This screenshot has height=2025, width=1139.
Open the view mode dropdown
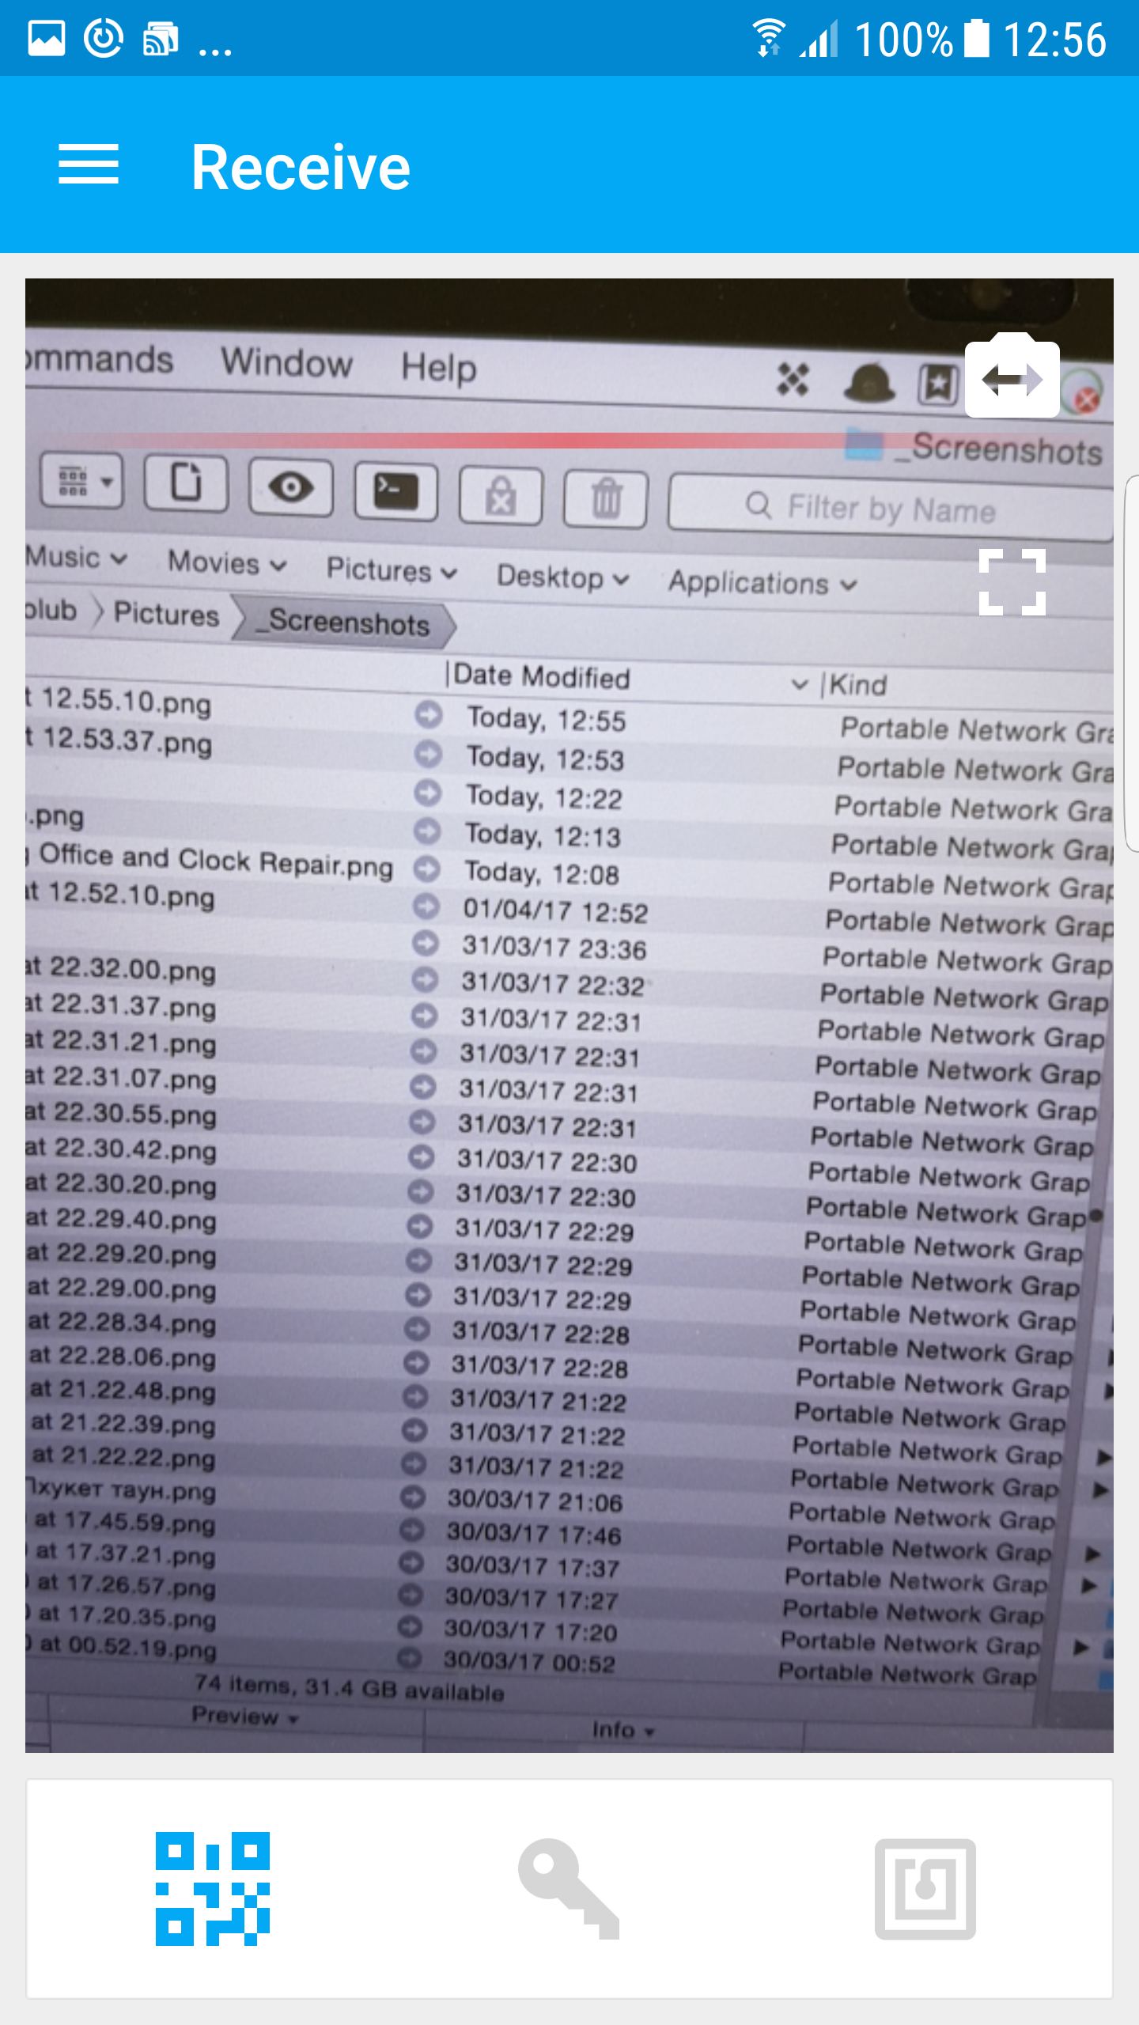click(x=83, y=480)
